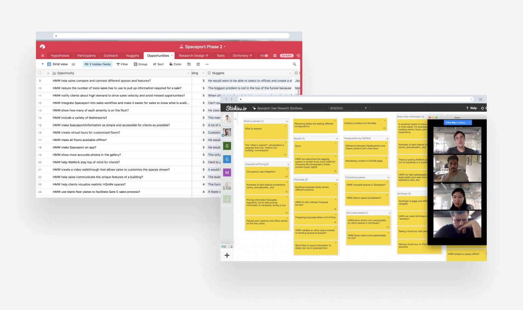Open the more options ellipsis in toolbar
The height and width of the screenshot is (310, 523).
point(207,64)
